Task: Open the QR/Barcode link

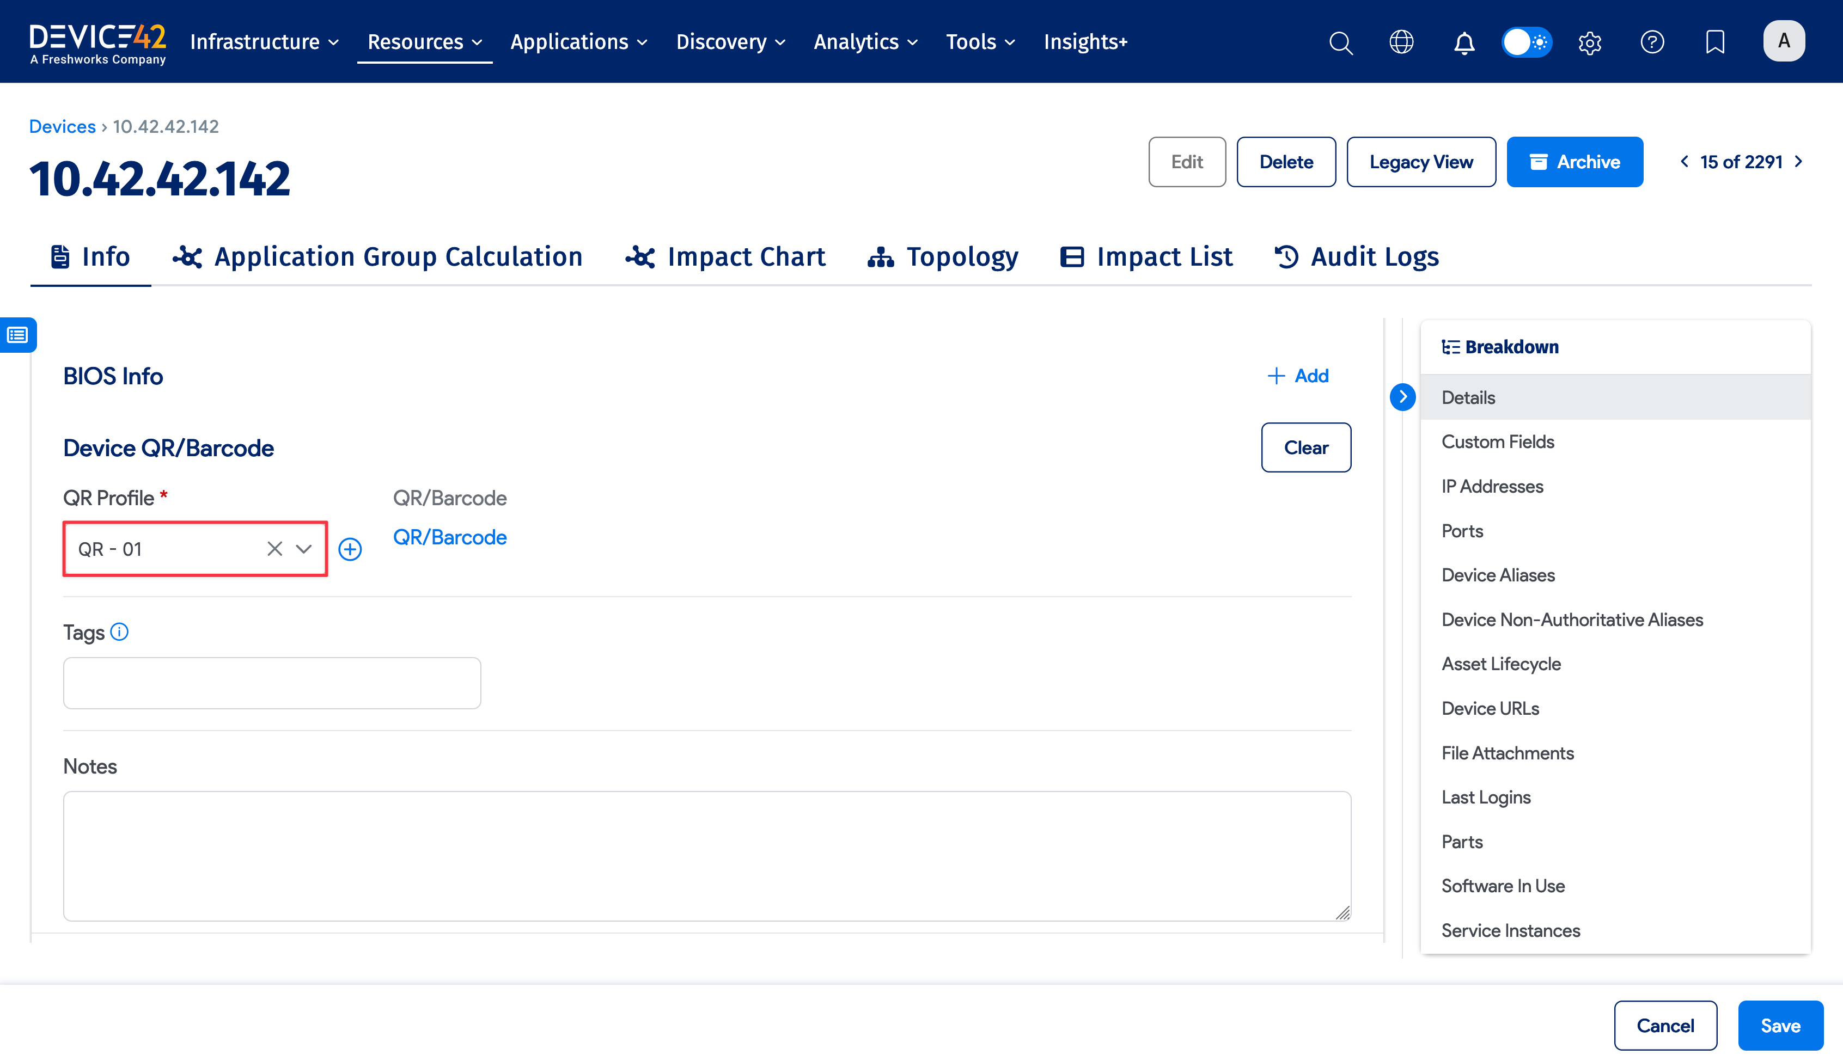Action: 449,537
